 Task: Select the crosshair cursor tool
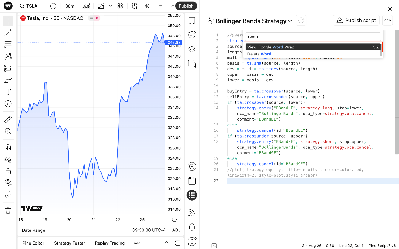pos(8,21)
